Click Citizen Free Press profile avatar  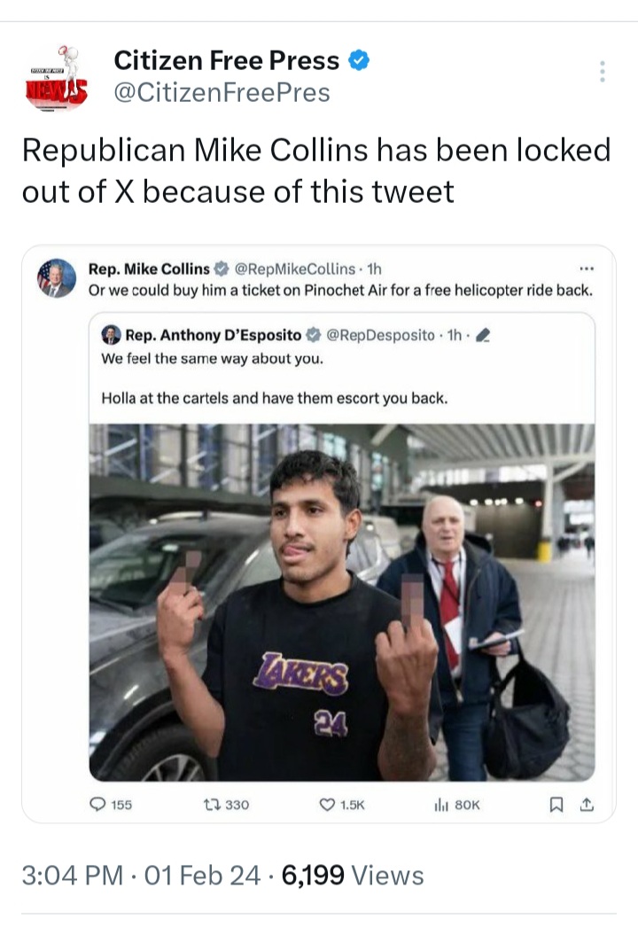click(x=56, y=78)
